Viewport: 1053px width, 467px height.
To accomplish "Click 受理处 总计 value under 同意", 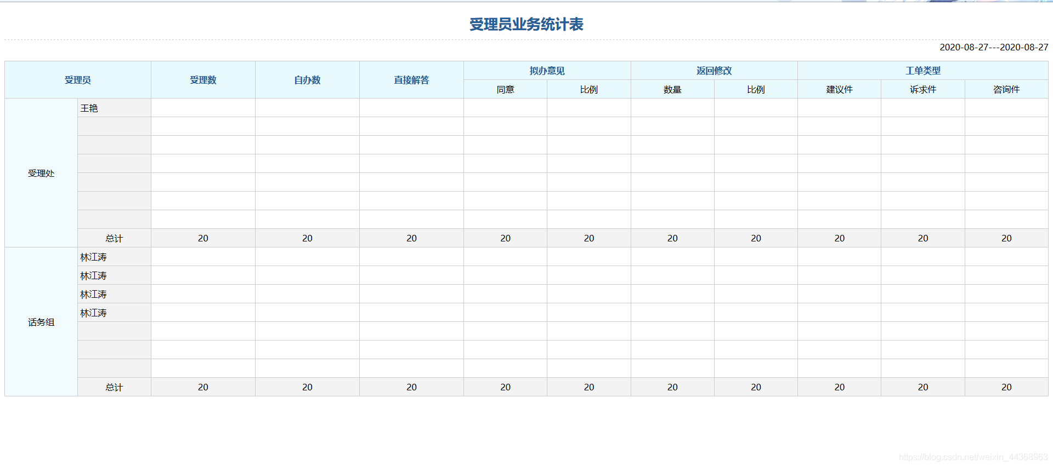I will [x=505, y=238].
